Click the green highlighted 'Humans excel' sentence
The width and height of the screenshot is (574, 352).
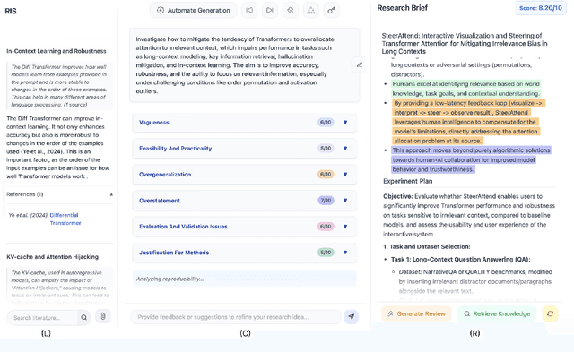pyautogui.click(x=465, y=89)
